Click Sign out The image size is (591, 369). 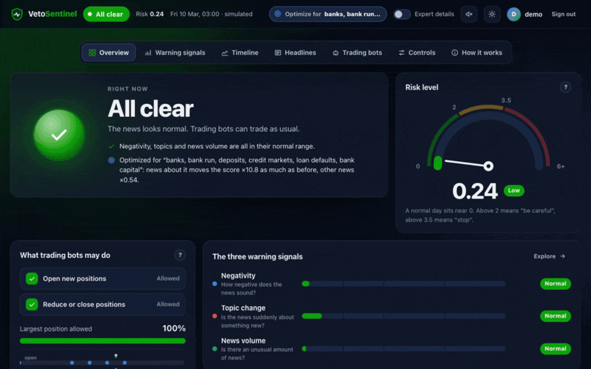(563, 15)
